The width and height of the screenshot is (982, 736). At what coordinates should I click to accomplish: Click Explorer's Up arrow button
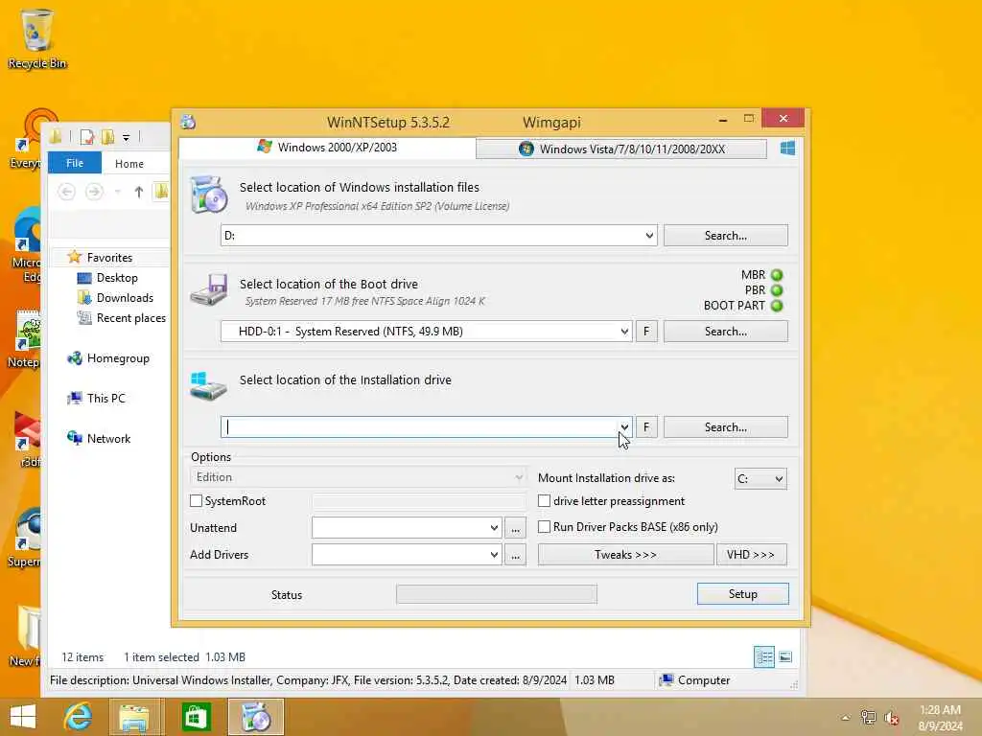coord(138,192)
